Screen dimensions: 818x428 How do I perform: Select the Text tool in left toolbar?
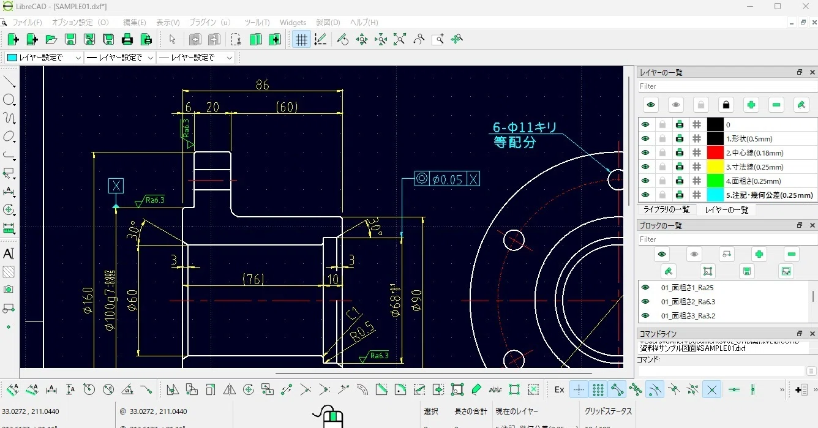coord(9,253)
